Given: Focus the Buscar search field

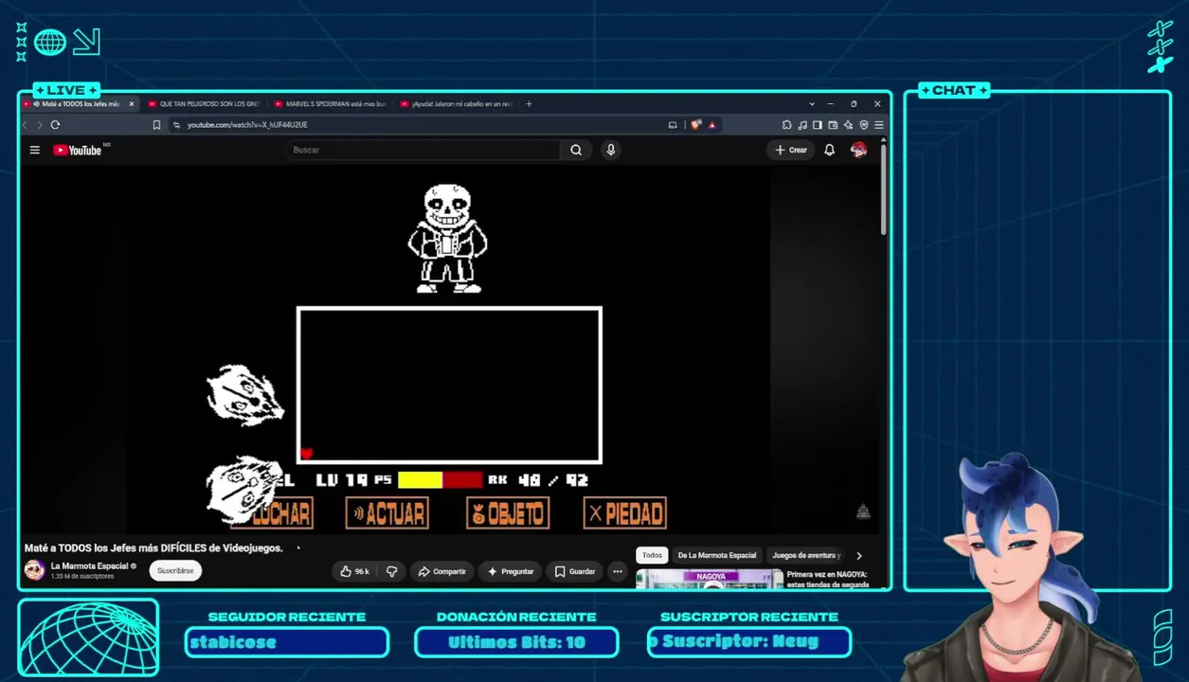Looking at the screenshot, I should [x=423, y=150].
